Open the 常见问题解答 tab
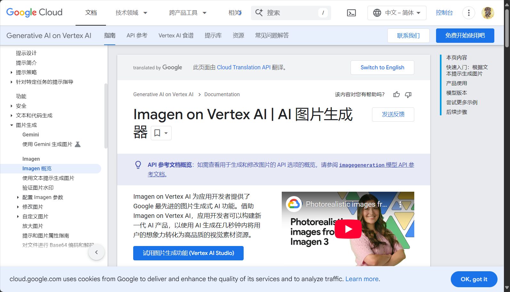The width and height of the screenshot is (510, 292). click(x=272, y=35)
